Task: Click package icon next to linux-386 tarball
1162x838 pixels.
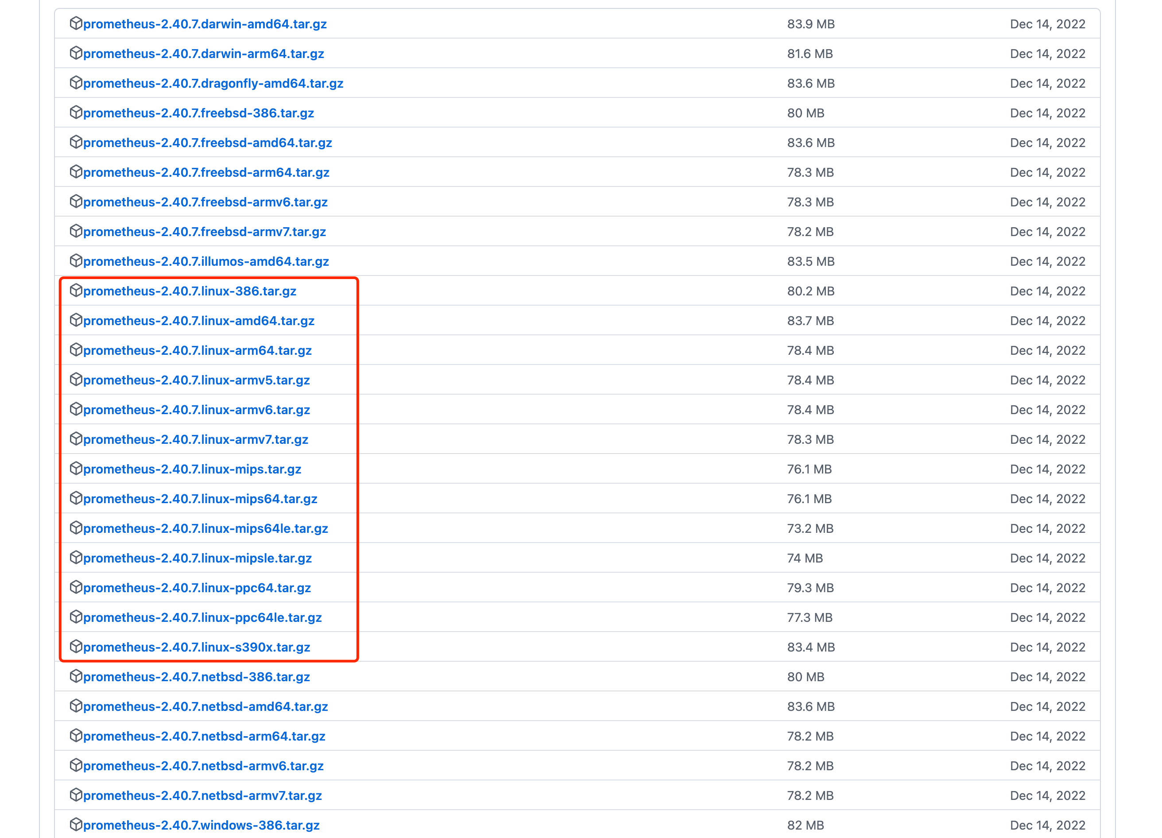Action: pos(76,290)
